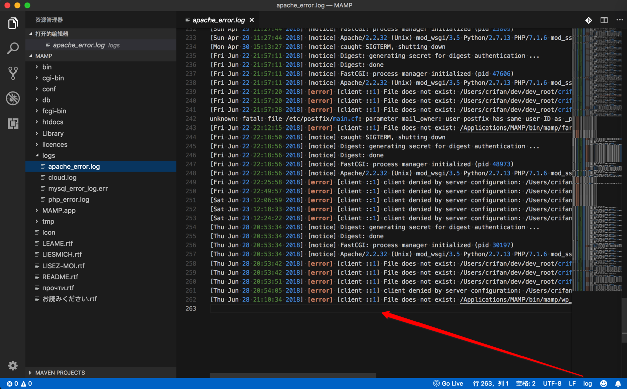
Task: Click the /Applications/MAMP path link on line 243
Action: pos(515,128)
